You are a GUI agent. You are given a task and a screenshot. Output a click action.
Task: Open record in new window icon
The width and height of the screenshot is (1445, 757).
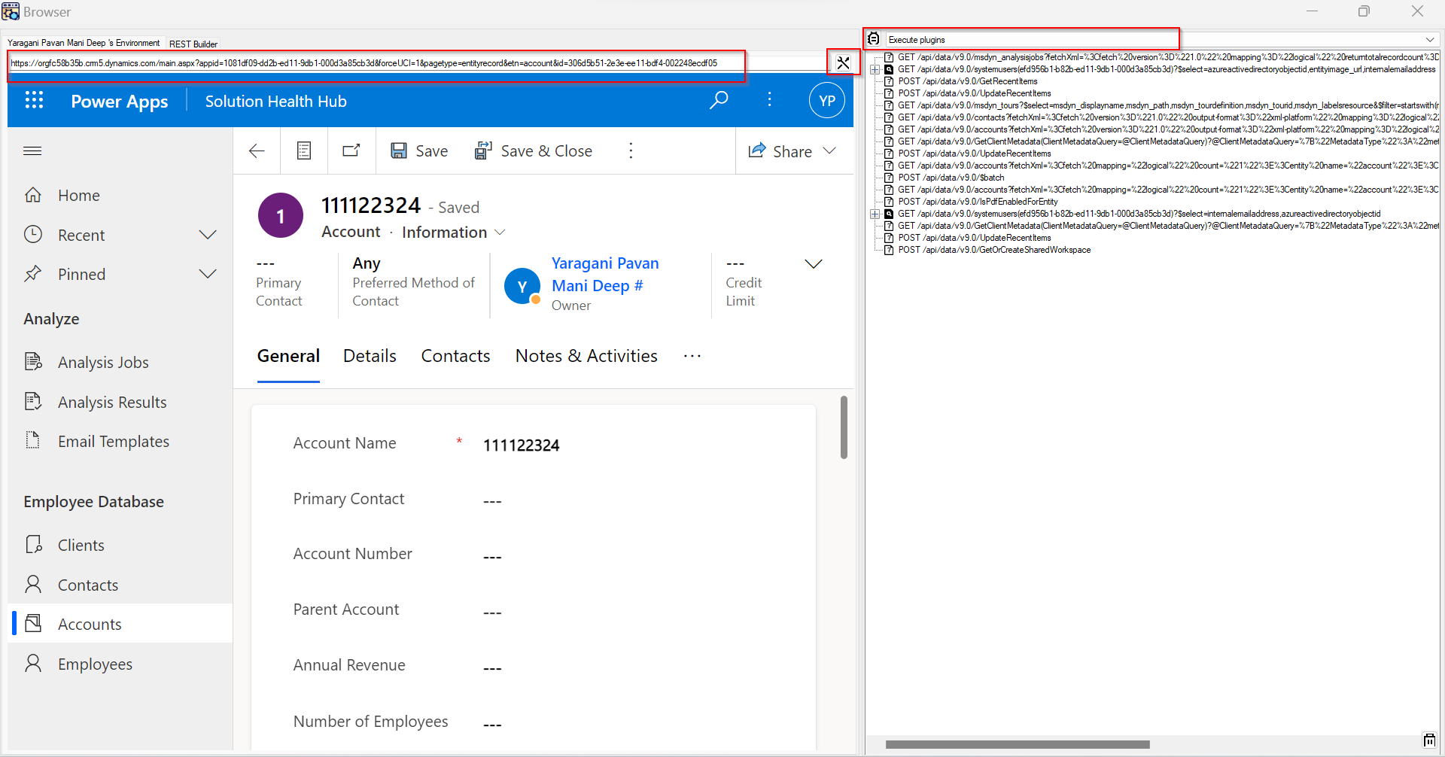click(351, 151)
